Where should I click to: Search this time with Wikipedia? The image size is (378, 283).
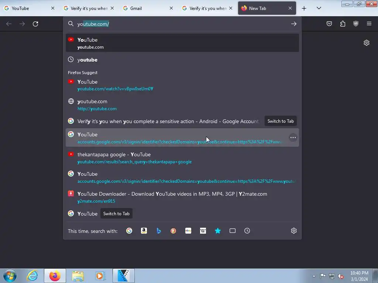(x=203, y=231)
